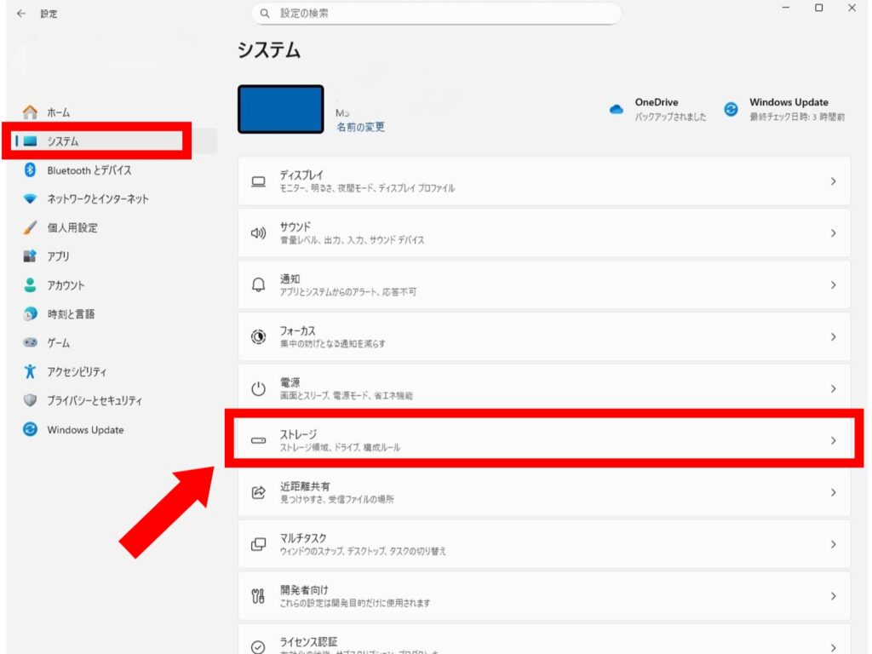Screen dimensions: 872x654
Task: Click the Home house icon
Action: point(30,112)
